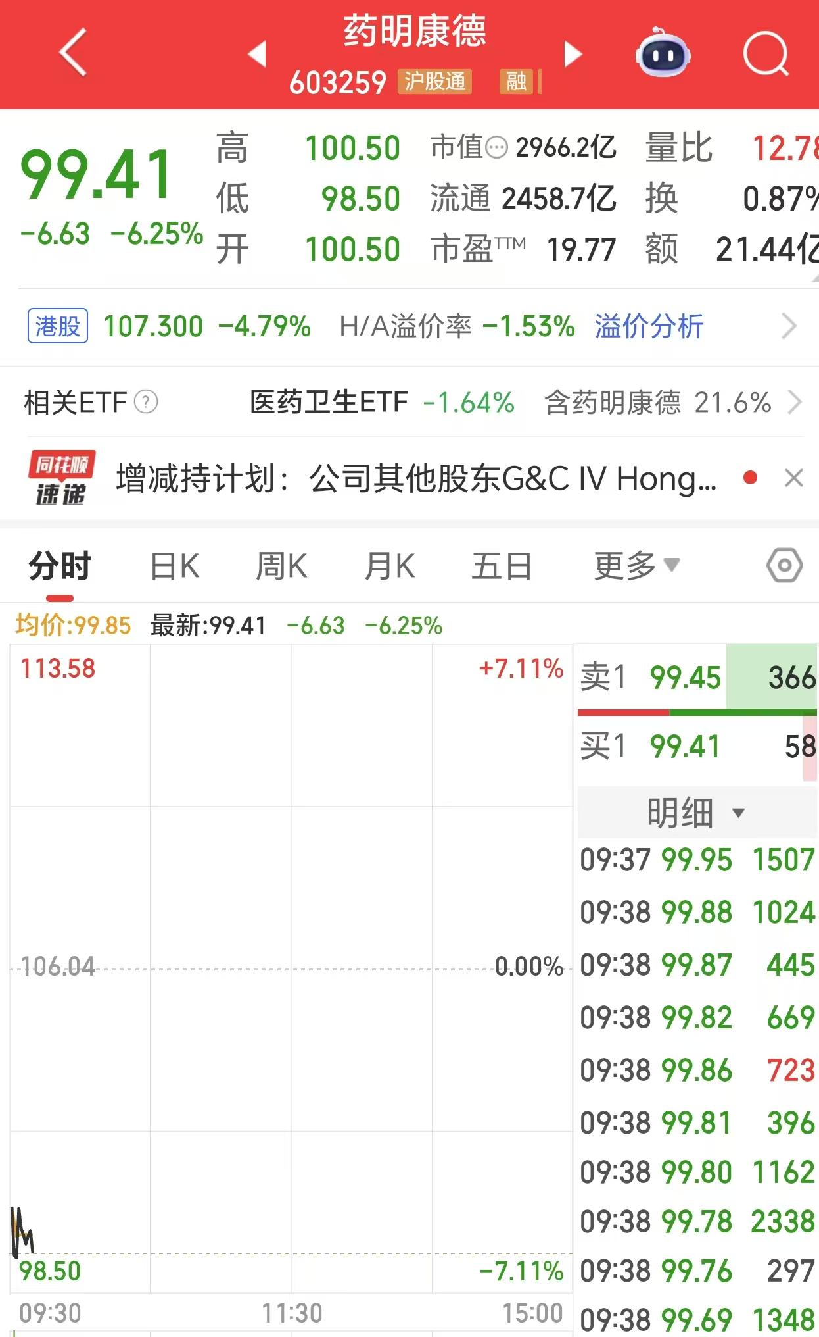The image size is (819, 1337).
Task: Switch to the 日K tab
Action: (x=174, y=566)
